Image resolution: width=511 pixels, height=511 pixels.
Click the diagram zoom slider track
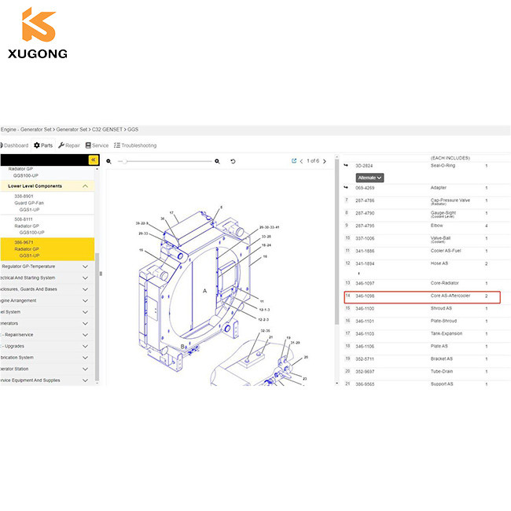click(164, 161)
